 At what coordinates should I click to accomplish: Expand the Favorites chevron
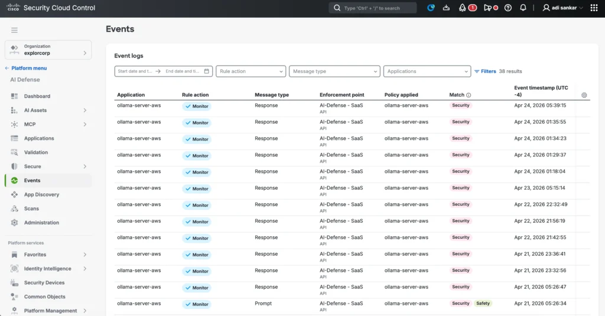85,255
